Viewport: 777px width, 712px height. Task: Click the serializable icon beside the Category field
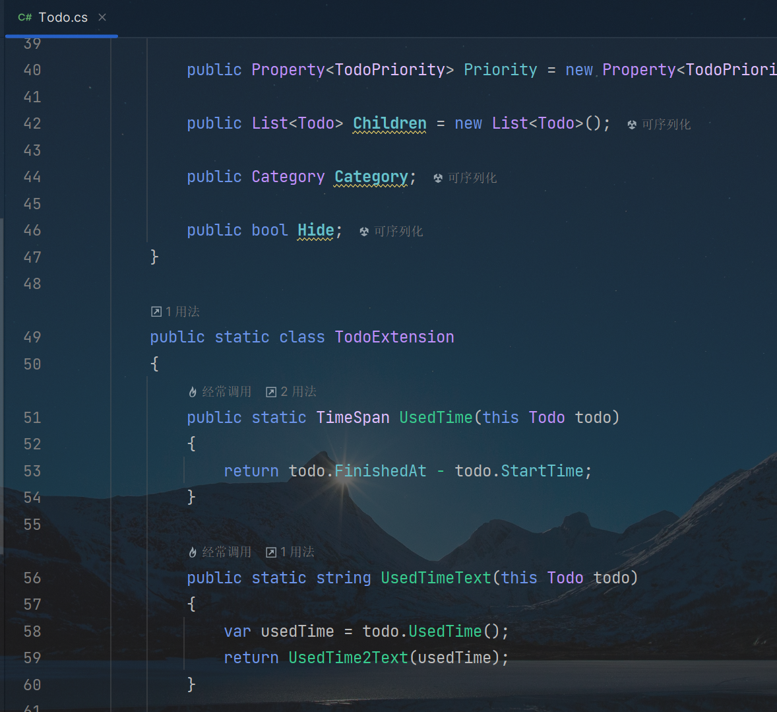coord(437,178)
